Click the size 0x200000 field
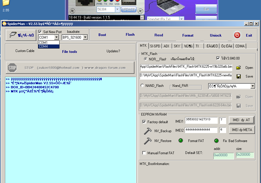This screenshot has height=183, width=261. pos(245,155)
